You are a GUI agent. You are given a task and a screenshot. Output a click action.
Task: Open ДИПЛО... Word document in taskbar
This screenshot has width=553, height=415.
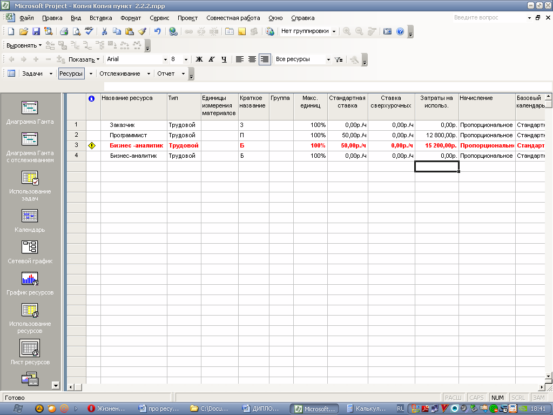pos(263,409)
